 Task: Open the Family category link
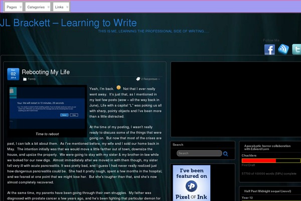coord(32,79)
